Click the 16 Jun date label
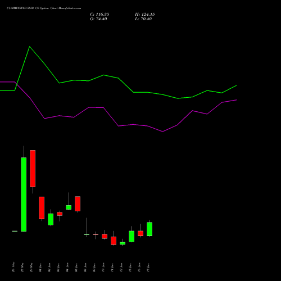Viewport: 281px width, 281px height. 139,268
